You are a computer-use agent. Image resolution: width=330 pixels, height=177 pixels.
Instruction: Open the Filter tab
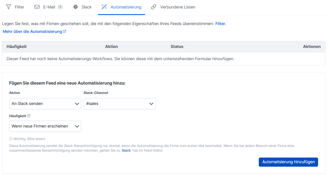click(x=15, y=7)
